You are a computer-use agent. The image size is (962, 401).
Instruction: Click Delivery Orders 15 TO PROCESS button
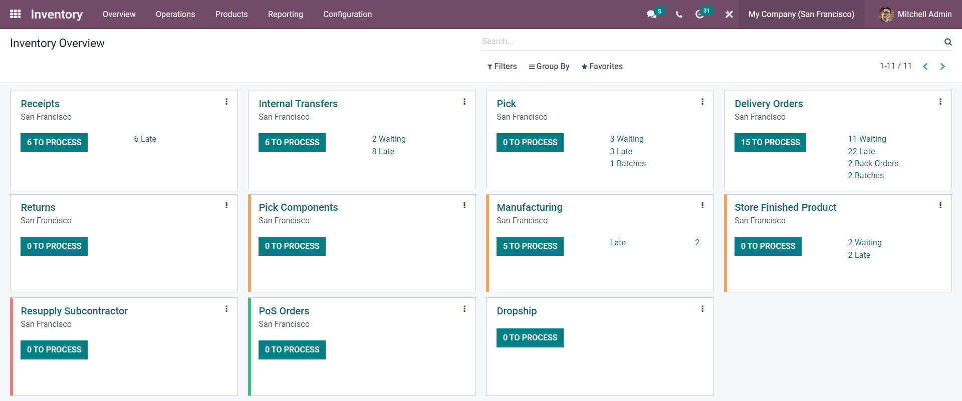771,143
